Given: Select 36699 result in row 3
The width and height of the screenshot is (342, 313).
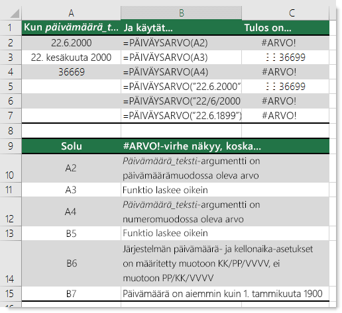Looking at the screenshot, I should click(286, 58).
